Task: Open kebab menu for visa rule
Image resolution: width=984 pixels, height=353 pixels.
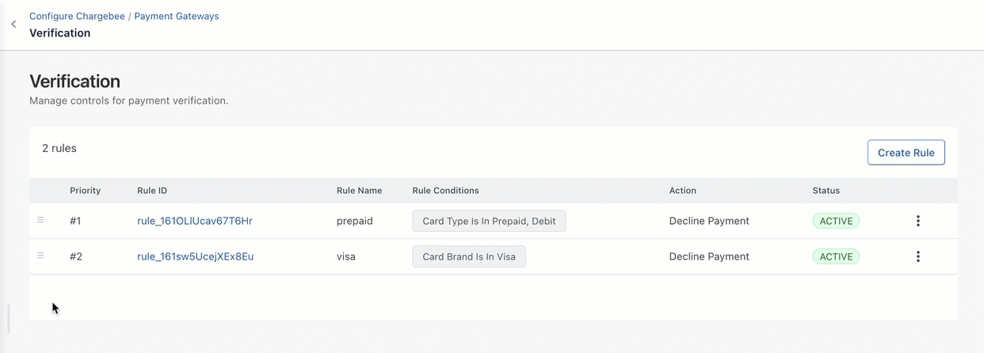Action: pos(917,256)
